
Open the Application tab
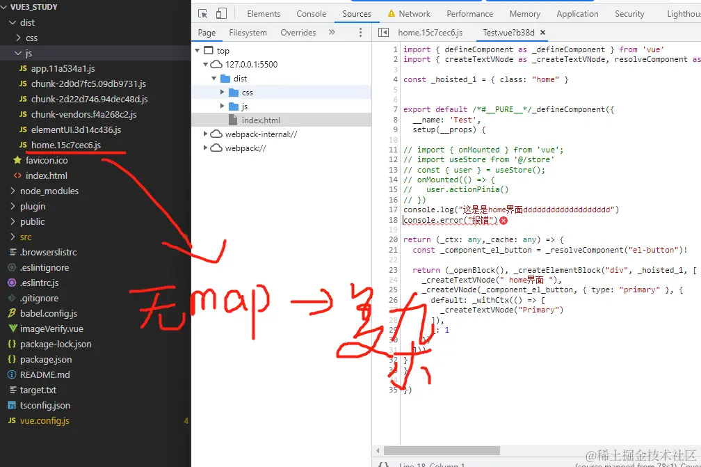pos(577,14)
